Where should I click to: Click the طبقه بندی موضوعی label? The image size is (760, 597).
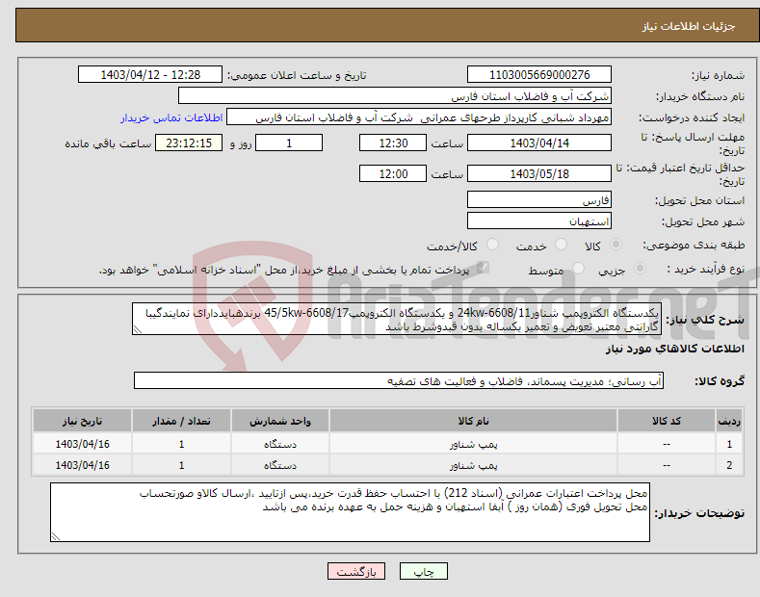coord(694,246)
